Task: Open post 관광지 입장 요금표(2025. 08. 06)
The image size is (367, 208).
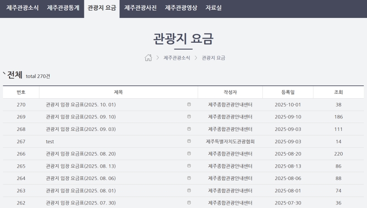Action: (81, 179)
